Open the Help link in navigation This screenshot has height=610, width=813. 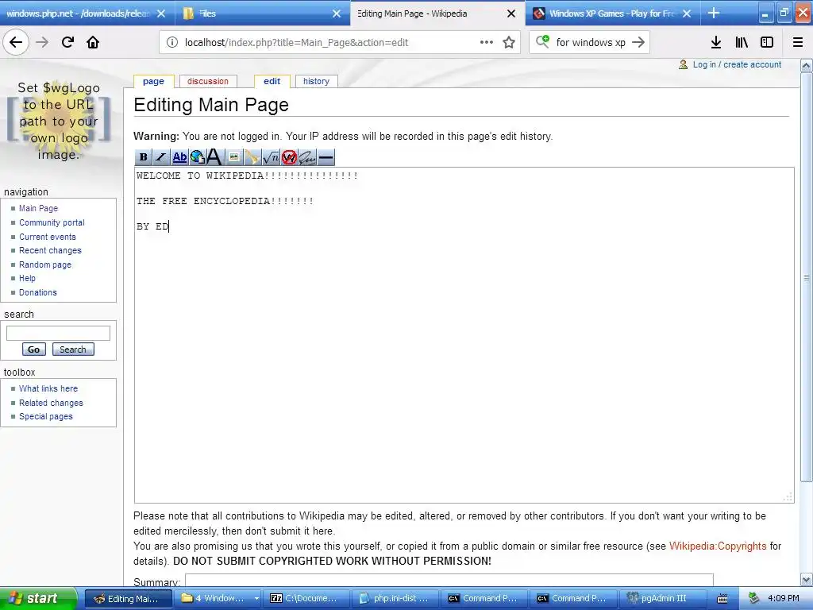(27, 279)
